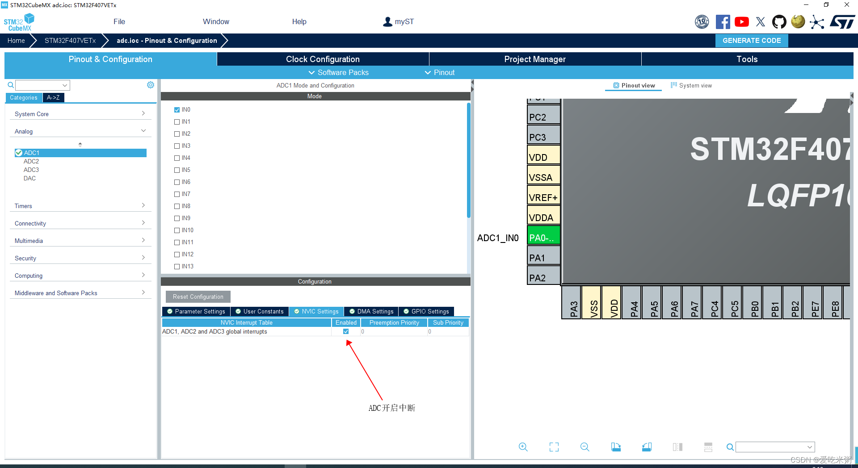The image size is (858, 468).
Task: Open the Facebook icon link
Action: click(x=723, y=21)
